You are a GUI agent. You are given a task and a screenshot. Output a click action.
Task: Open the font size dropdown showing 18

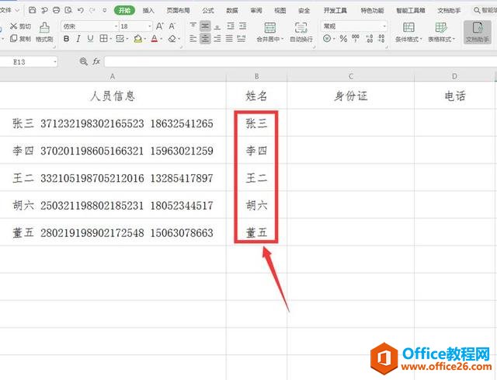(x=150, y=26)
